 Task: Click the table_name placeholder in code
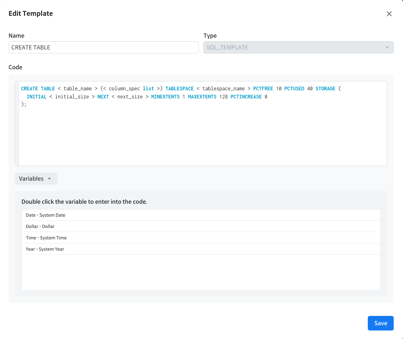tap(78, 89)
